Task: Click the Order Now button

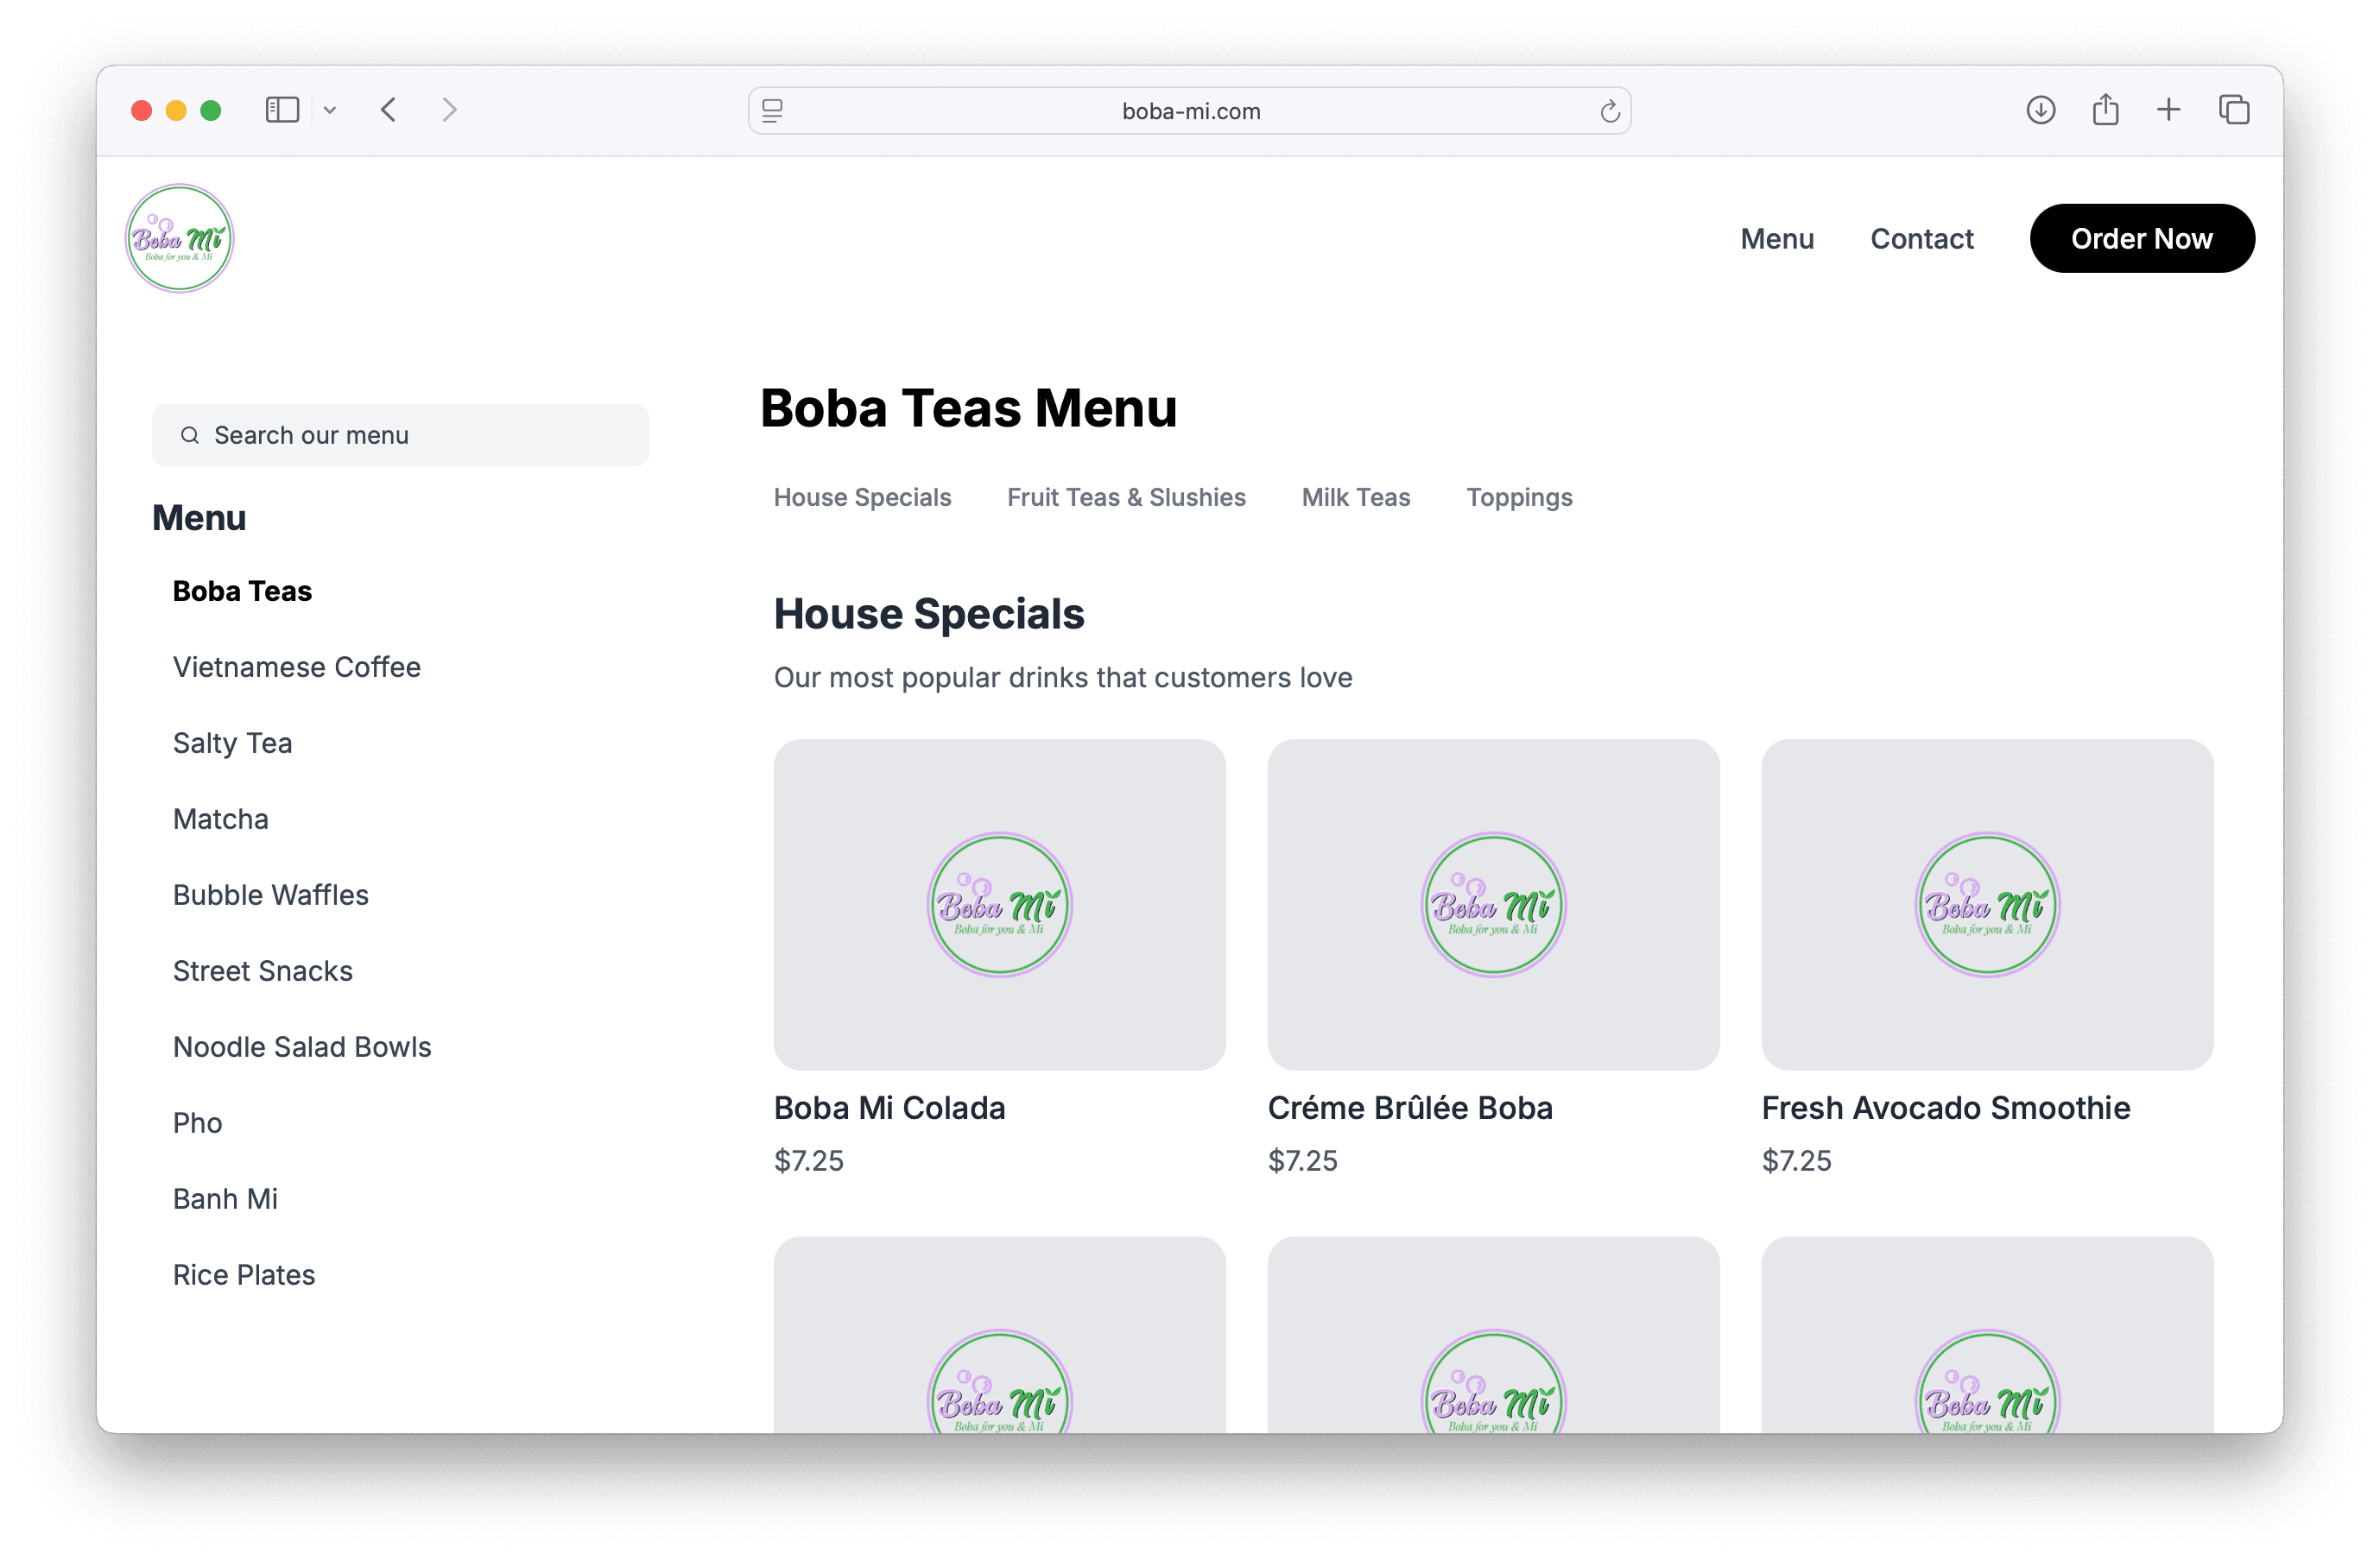Action: pos(2141,239)
